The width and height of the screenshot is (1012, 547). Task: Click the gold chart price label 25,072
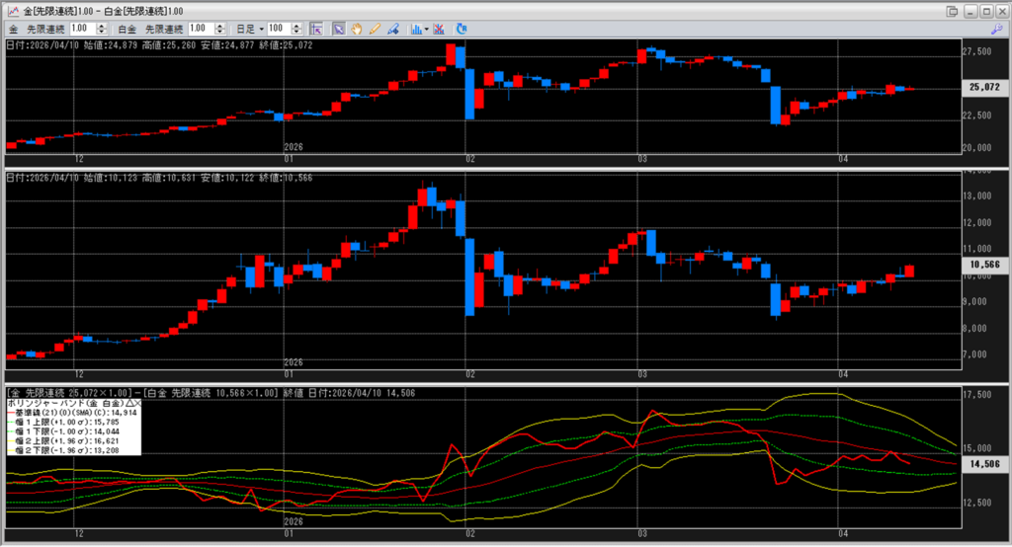984,87
